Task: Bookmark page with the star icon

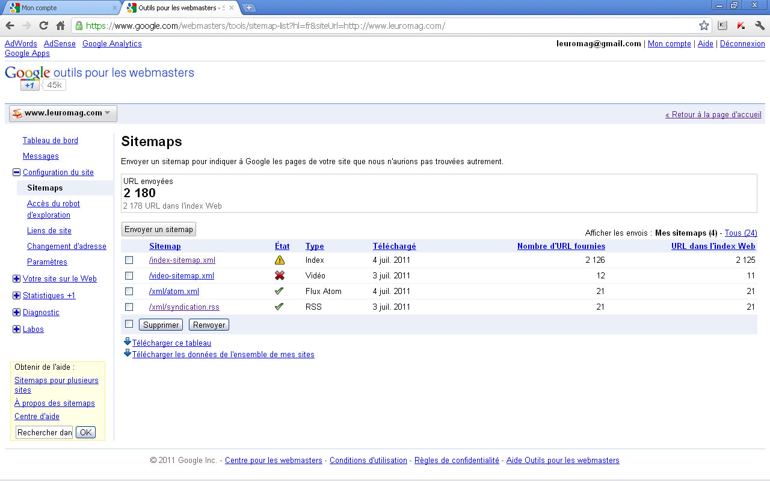Action: pyautogui.click(x=704, y=25)
